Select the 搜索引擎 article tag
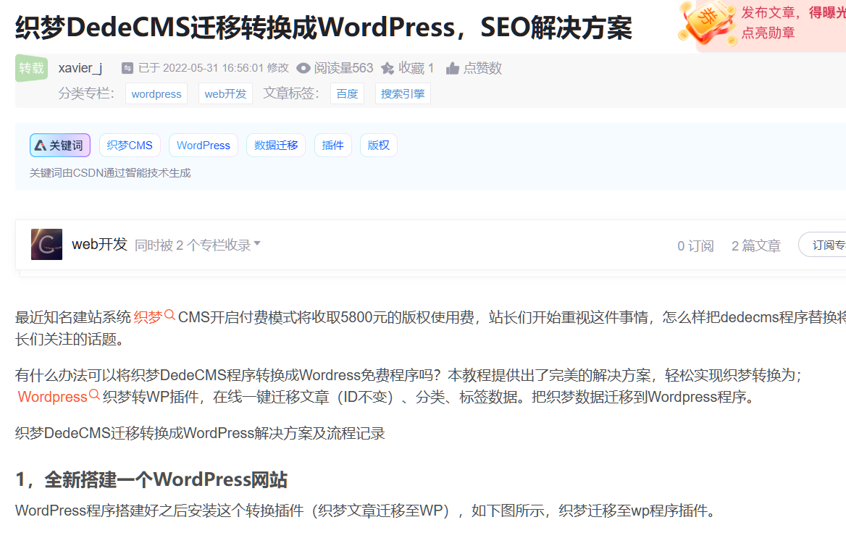 click(403, 94)
